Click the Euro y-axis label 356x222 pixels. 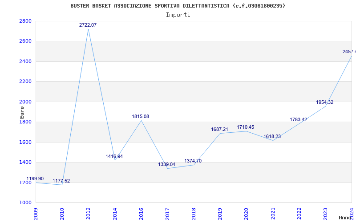coord(22,112)
